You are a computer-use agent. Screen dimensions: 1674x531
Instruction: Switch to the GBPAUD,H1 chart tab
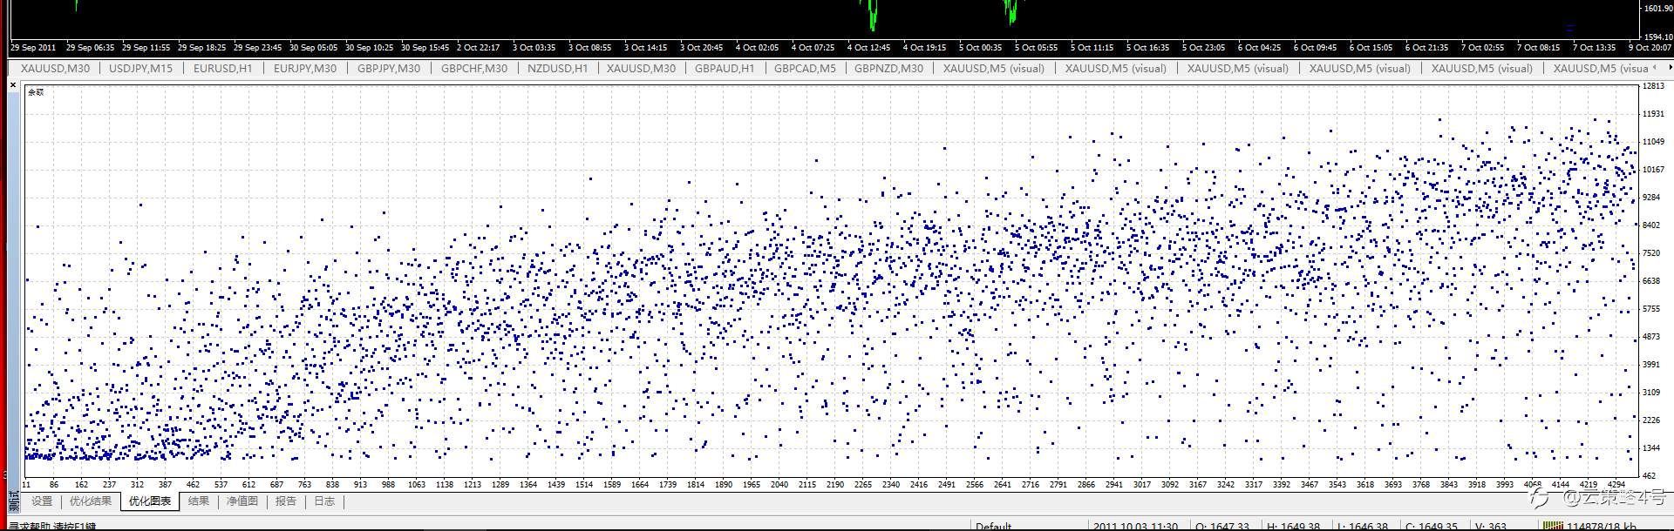point(725,68)
